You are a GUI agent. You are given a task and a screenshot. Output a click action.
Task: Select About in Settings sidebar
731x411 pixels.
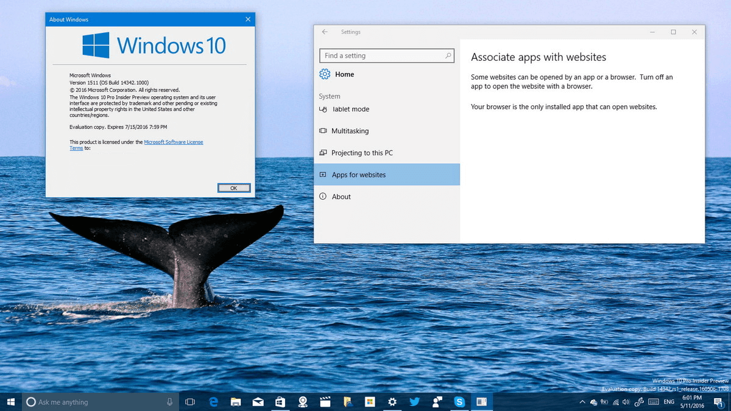click(387, 197)
